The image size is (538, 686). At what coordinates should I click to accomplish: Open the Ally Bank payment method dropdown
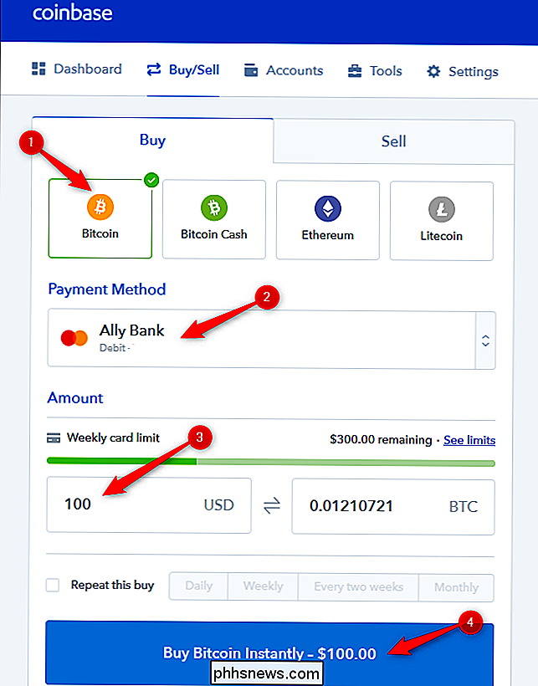pyautogui.click(x=271, y=340)
